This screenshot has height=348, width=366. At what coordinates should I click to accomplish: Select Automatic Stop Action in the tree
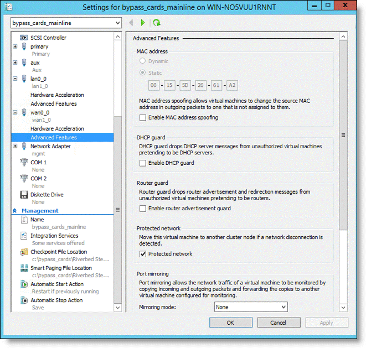pyautogui.click(x=56, y=300)
